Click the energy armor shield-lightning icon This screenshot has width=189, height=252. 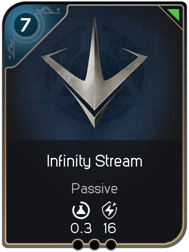(109, 210)
